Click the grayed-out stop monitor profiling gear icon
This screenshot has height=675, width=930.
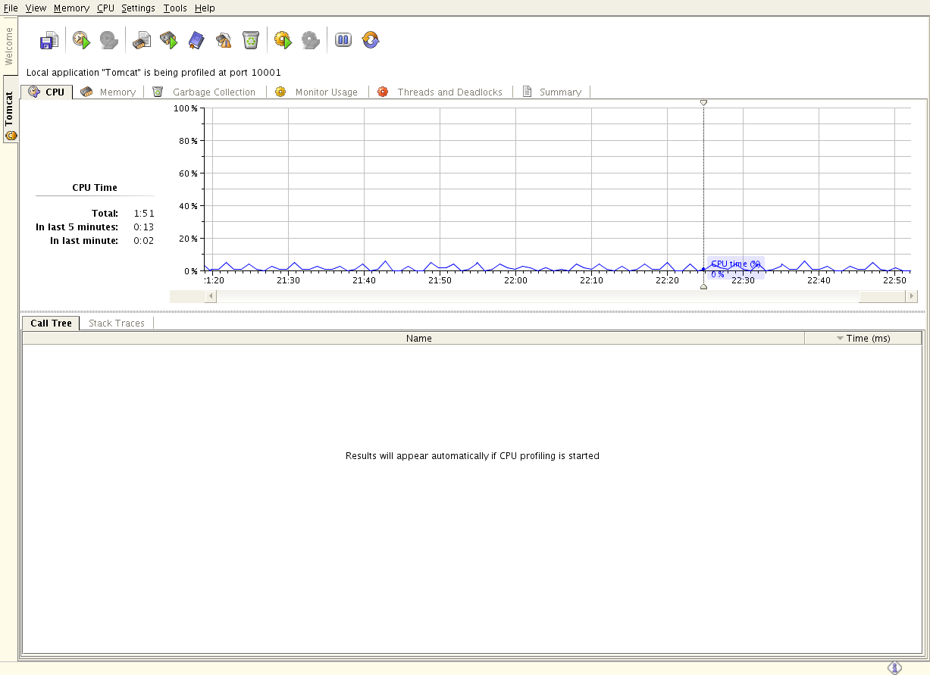(311, 40)
